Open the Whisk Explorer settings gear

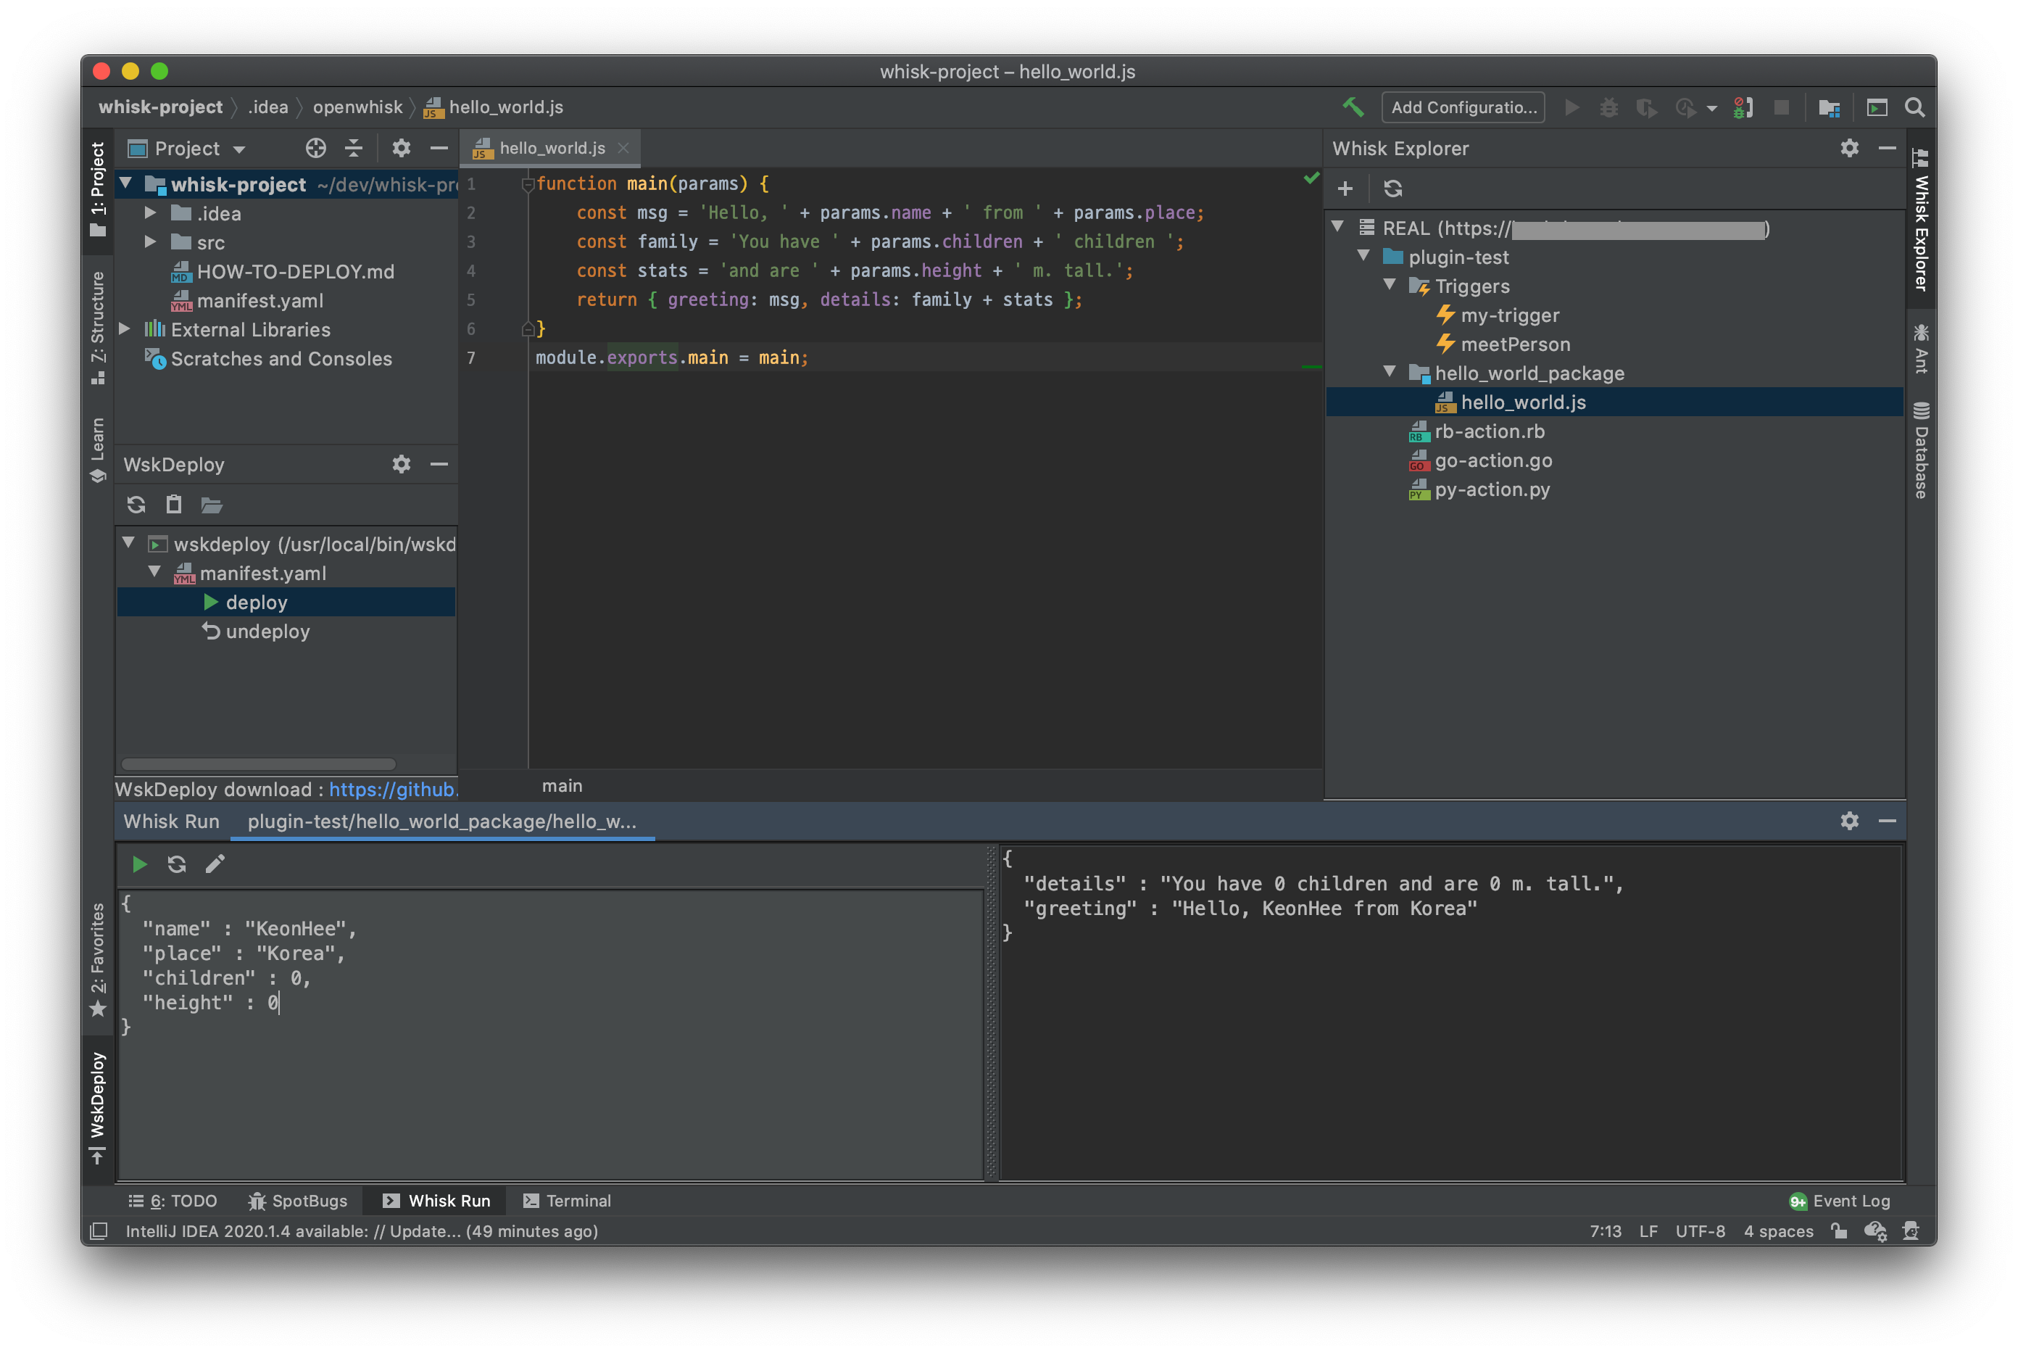(1849, 147)
